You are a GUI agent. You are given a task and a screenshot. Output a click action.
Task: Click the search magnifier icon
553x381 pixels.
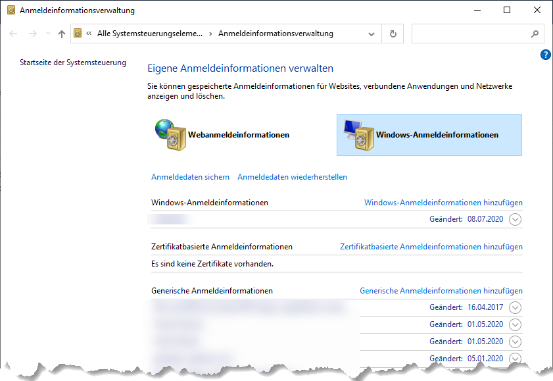(534, 34)
